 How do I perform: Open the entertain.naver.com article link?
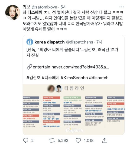(x=71, y=67)
